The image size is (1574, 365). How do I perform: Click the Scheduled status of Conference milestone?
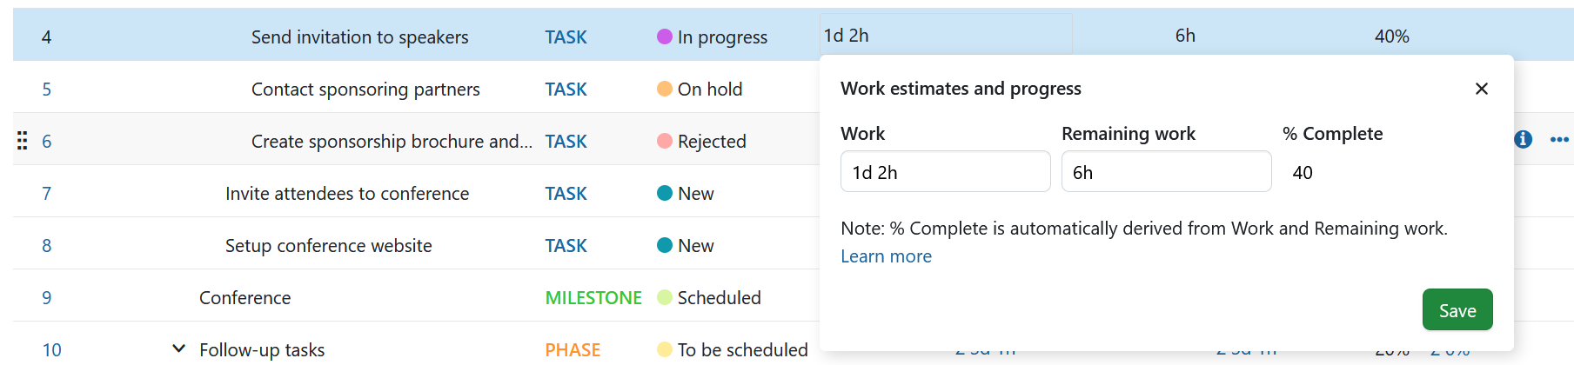coord(719,297)
